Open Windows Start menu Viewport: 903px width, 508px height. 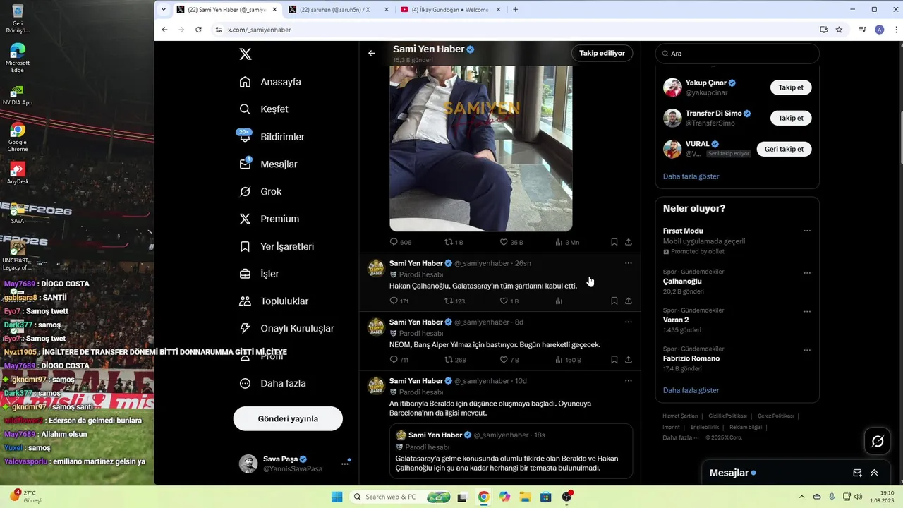[x=337, y=497]
